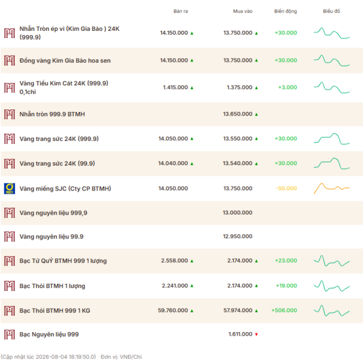Click the SJC logo icon
This screenshot has height=363, width=363.
[x=10, y=188]
